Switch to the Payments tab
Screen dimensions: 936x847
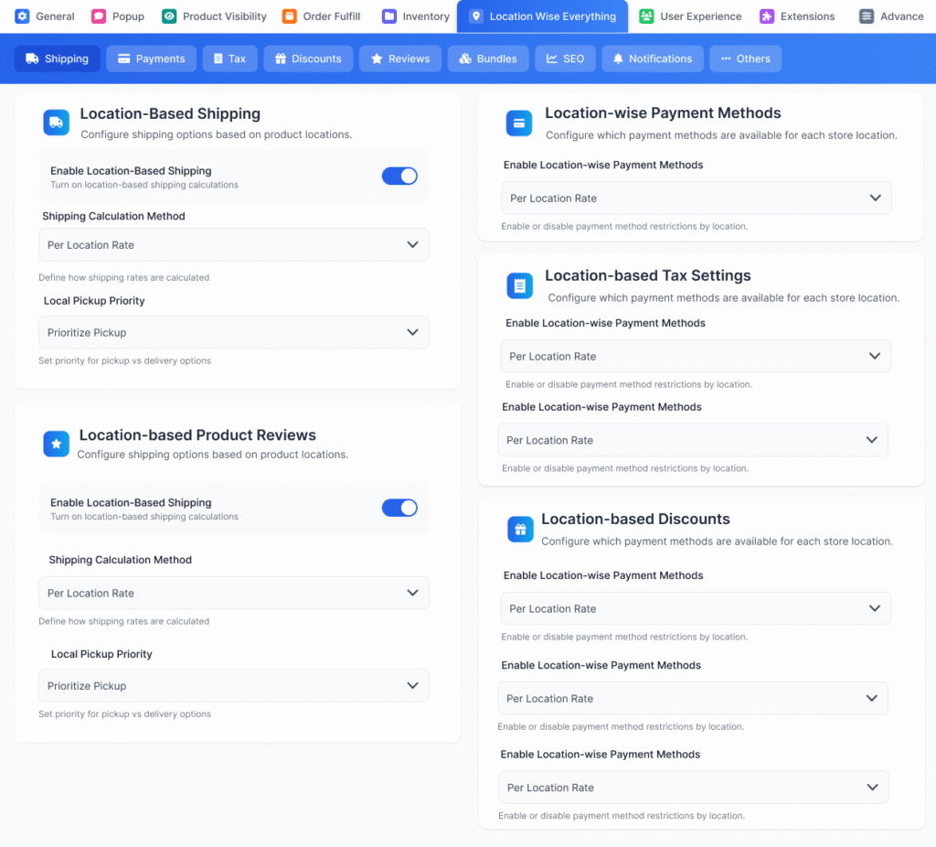coord(151,59)
